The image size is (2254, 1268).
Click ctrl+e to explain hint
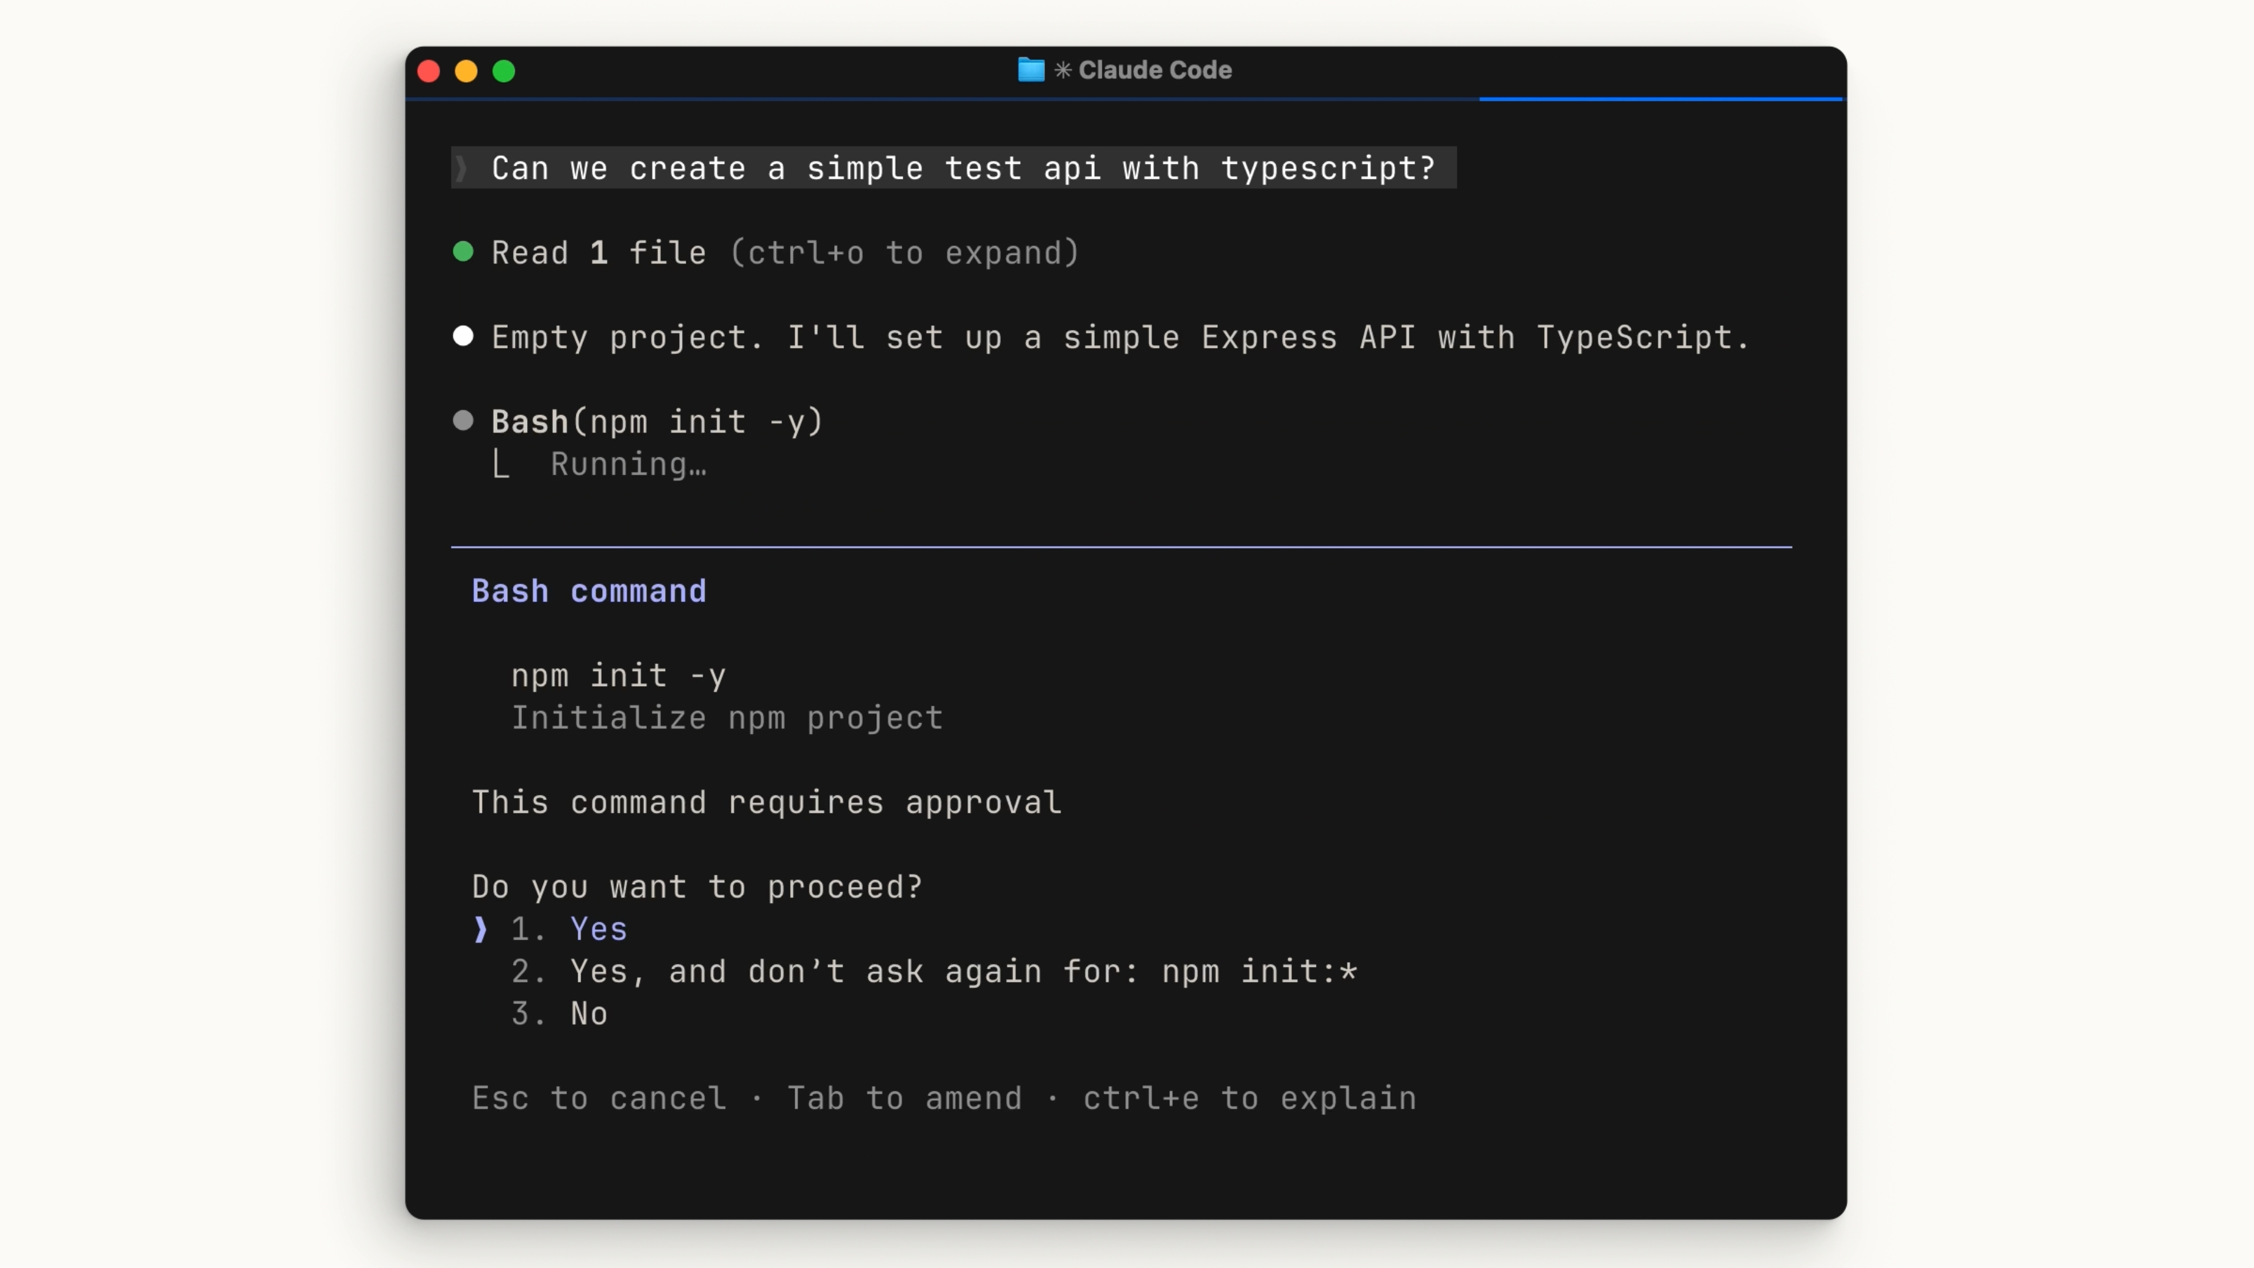pos(1250,1098)
